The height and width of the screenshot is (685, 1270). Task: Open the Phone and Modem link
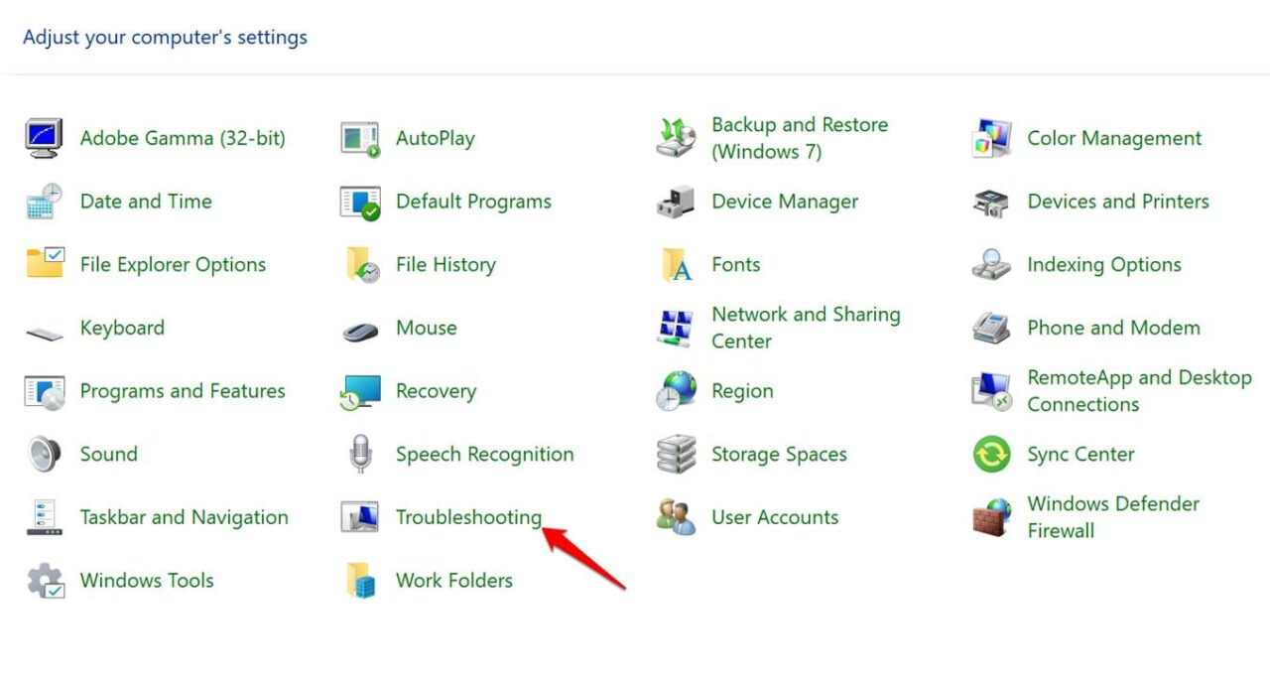click(x=1113, y=328)
